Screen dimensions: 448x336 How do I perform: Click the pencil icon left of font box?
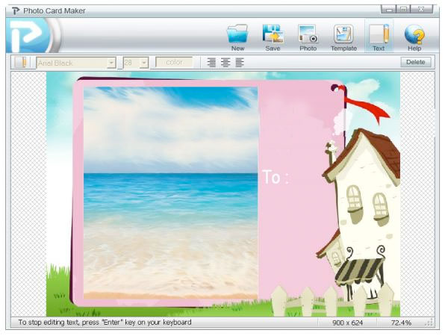point(21,63)
